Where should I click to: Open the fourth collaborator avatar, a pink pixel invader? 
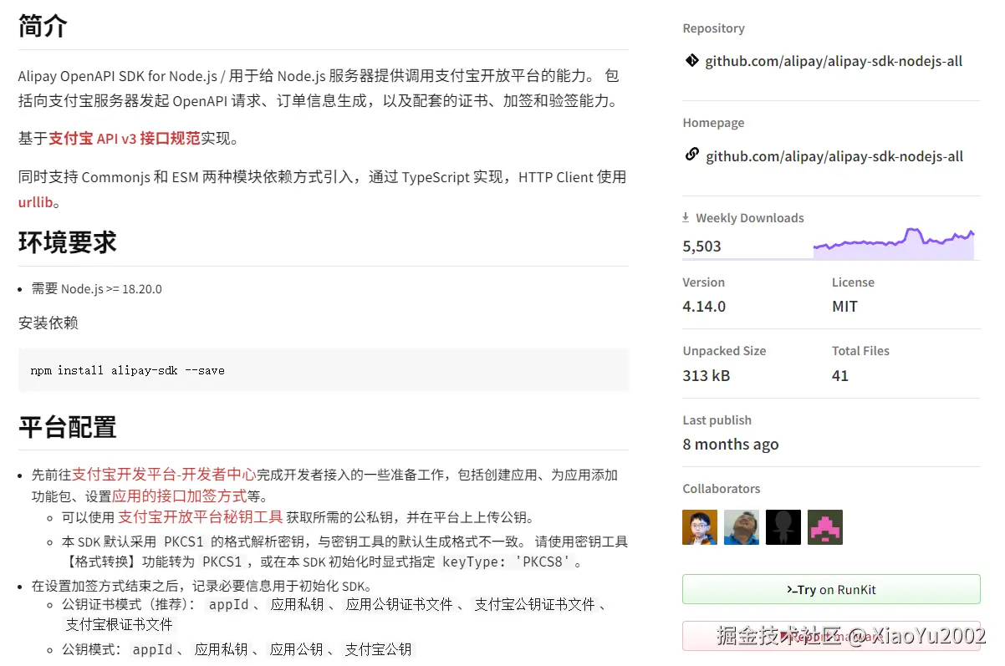(x=824, y=527)
